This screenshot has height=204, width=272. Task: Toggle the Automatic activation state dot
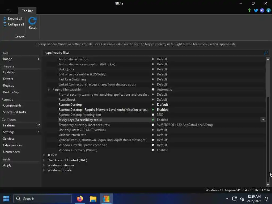click(x=153, y=59)
